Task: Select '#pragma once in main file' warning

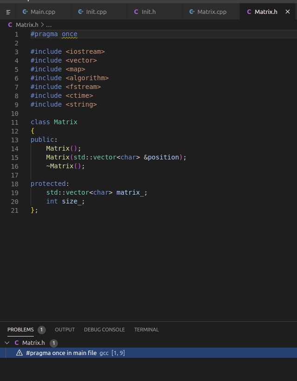Action: click(x=148, y=353)
